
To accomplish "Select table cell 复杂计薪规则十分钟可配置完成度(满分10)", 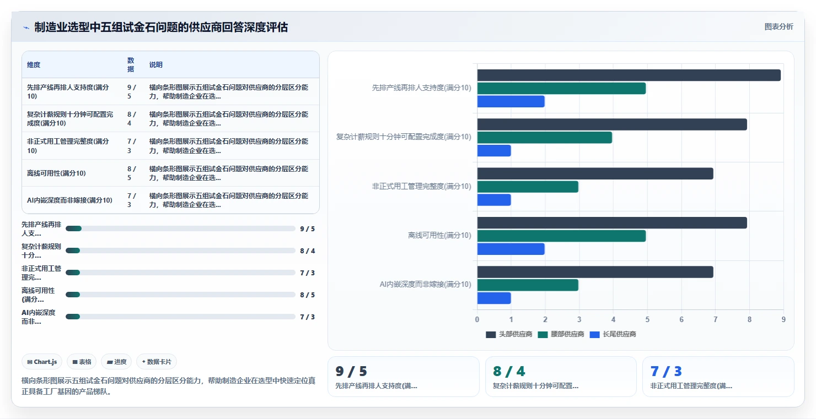I will coord(71,118).
